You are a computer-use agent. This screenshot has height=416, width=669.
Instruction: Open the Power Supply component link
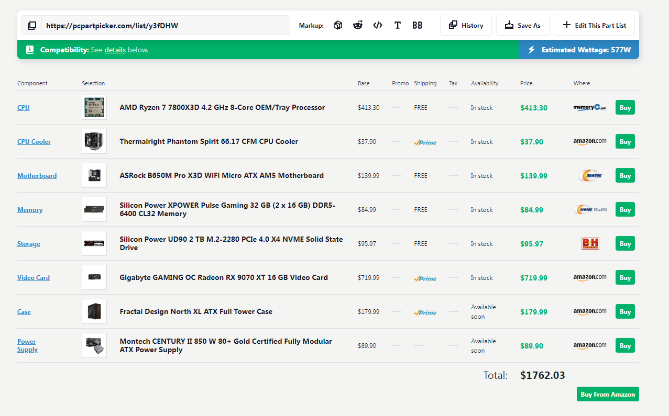[27, 345]
